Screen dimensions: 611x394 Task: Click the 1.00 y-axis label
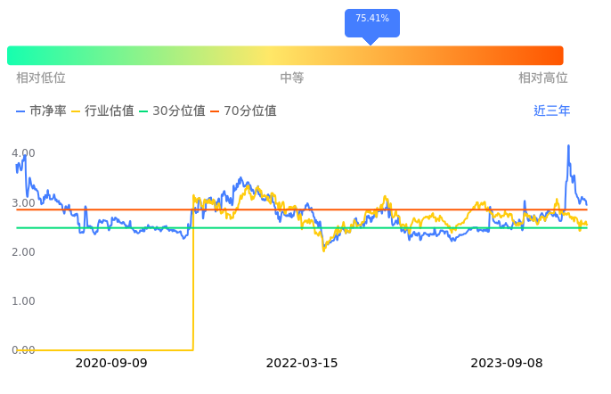(23, 301)
